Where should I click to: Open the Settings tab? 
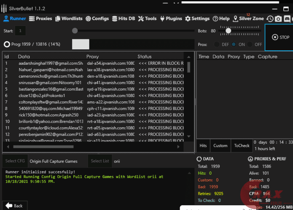click(x=197, y=18)
